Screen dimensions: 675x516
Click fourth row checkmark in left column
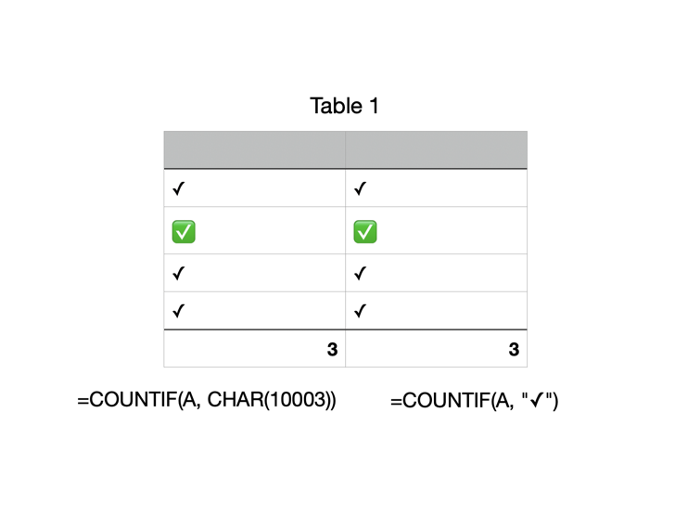click(179, 311)
